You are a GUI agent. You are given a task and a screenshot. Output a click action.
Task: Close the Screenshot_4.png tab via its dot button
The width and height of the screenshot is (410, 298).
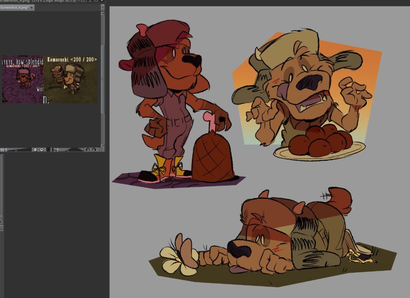point(31,8)
